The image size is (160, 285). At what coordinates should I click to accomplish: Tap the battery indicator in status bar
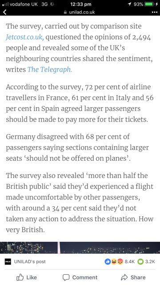coord(149,4)
